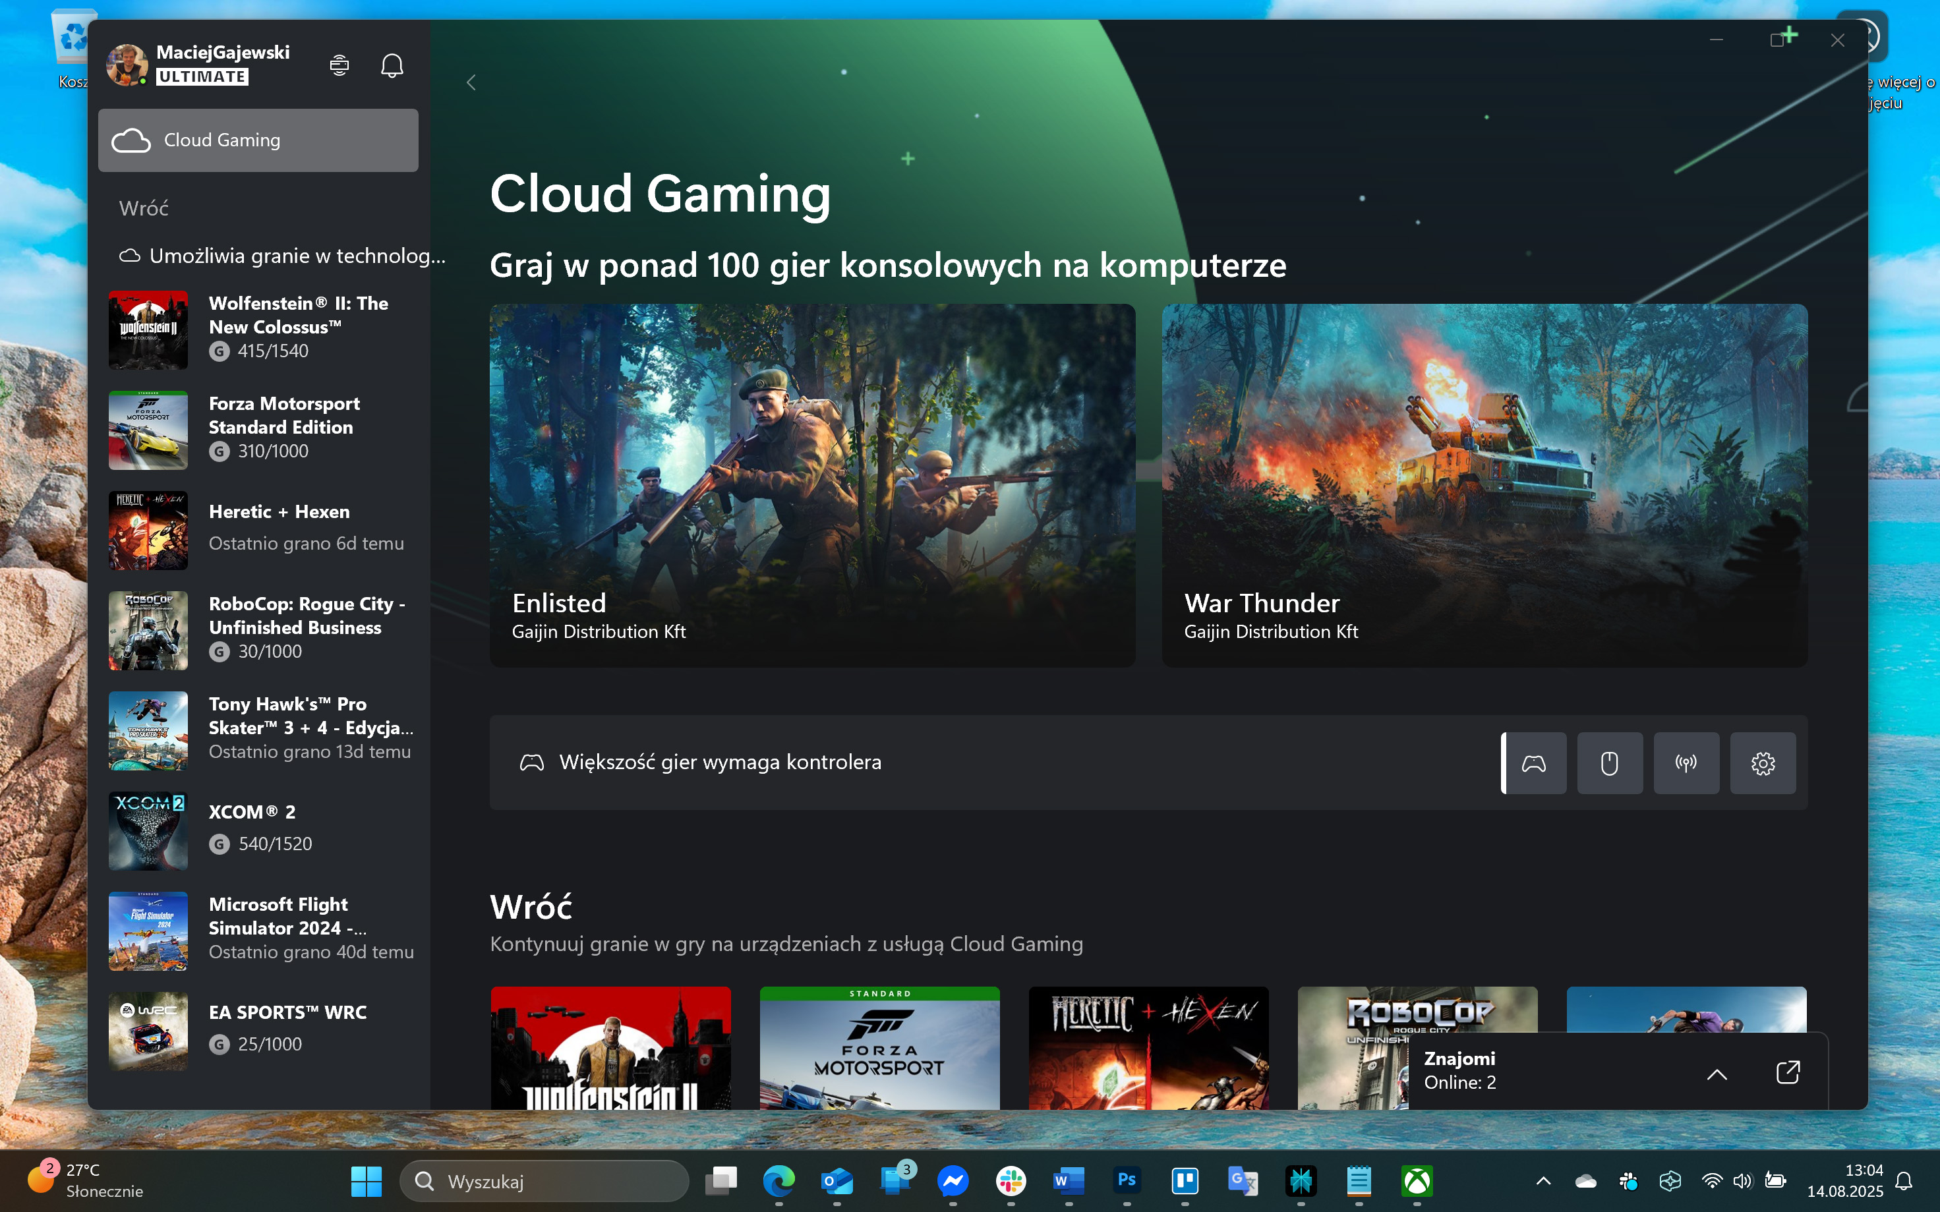The width and height of the screenshot is (1940, 1212).
Task: Open Task View on the taskbar
Action: click(x=720, y=1181)
